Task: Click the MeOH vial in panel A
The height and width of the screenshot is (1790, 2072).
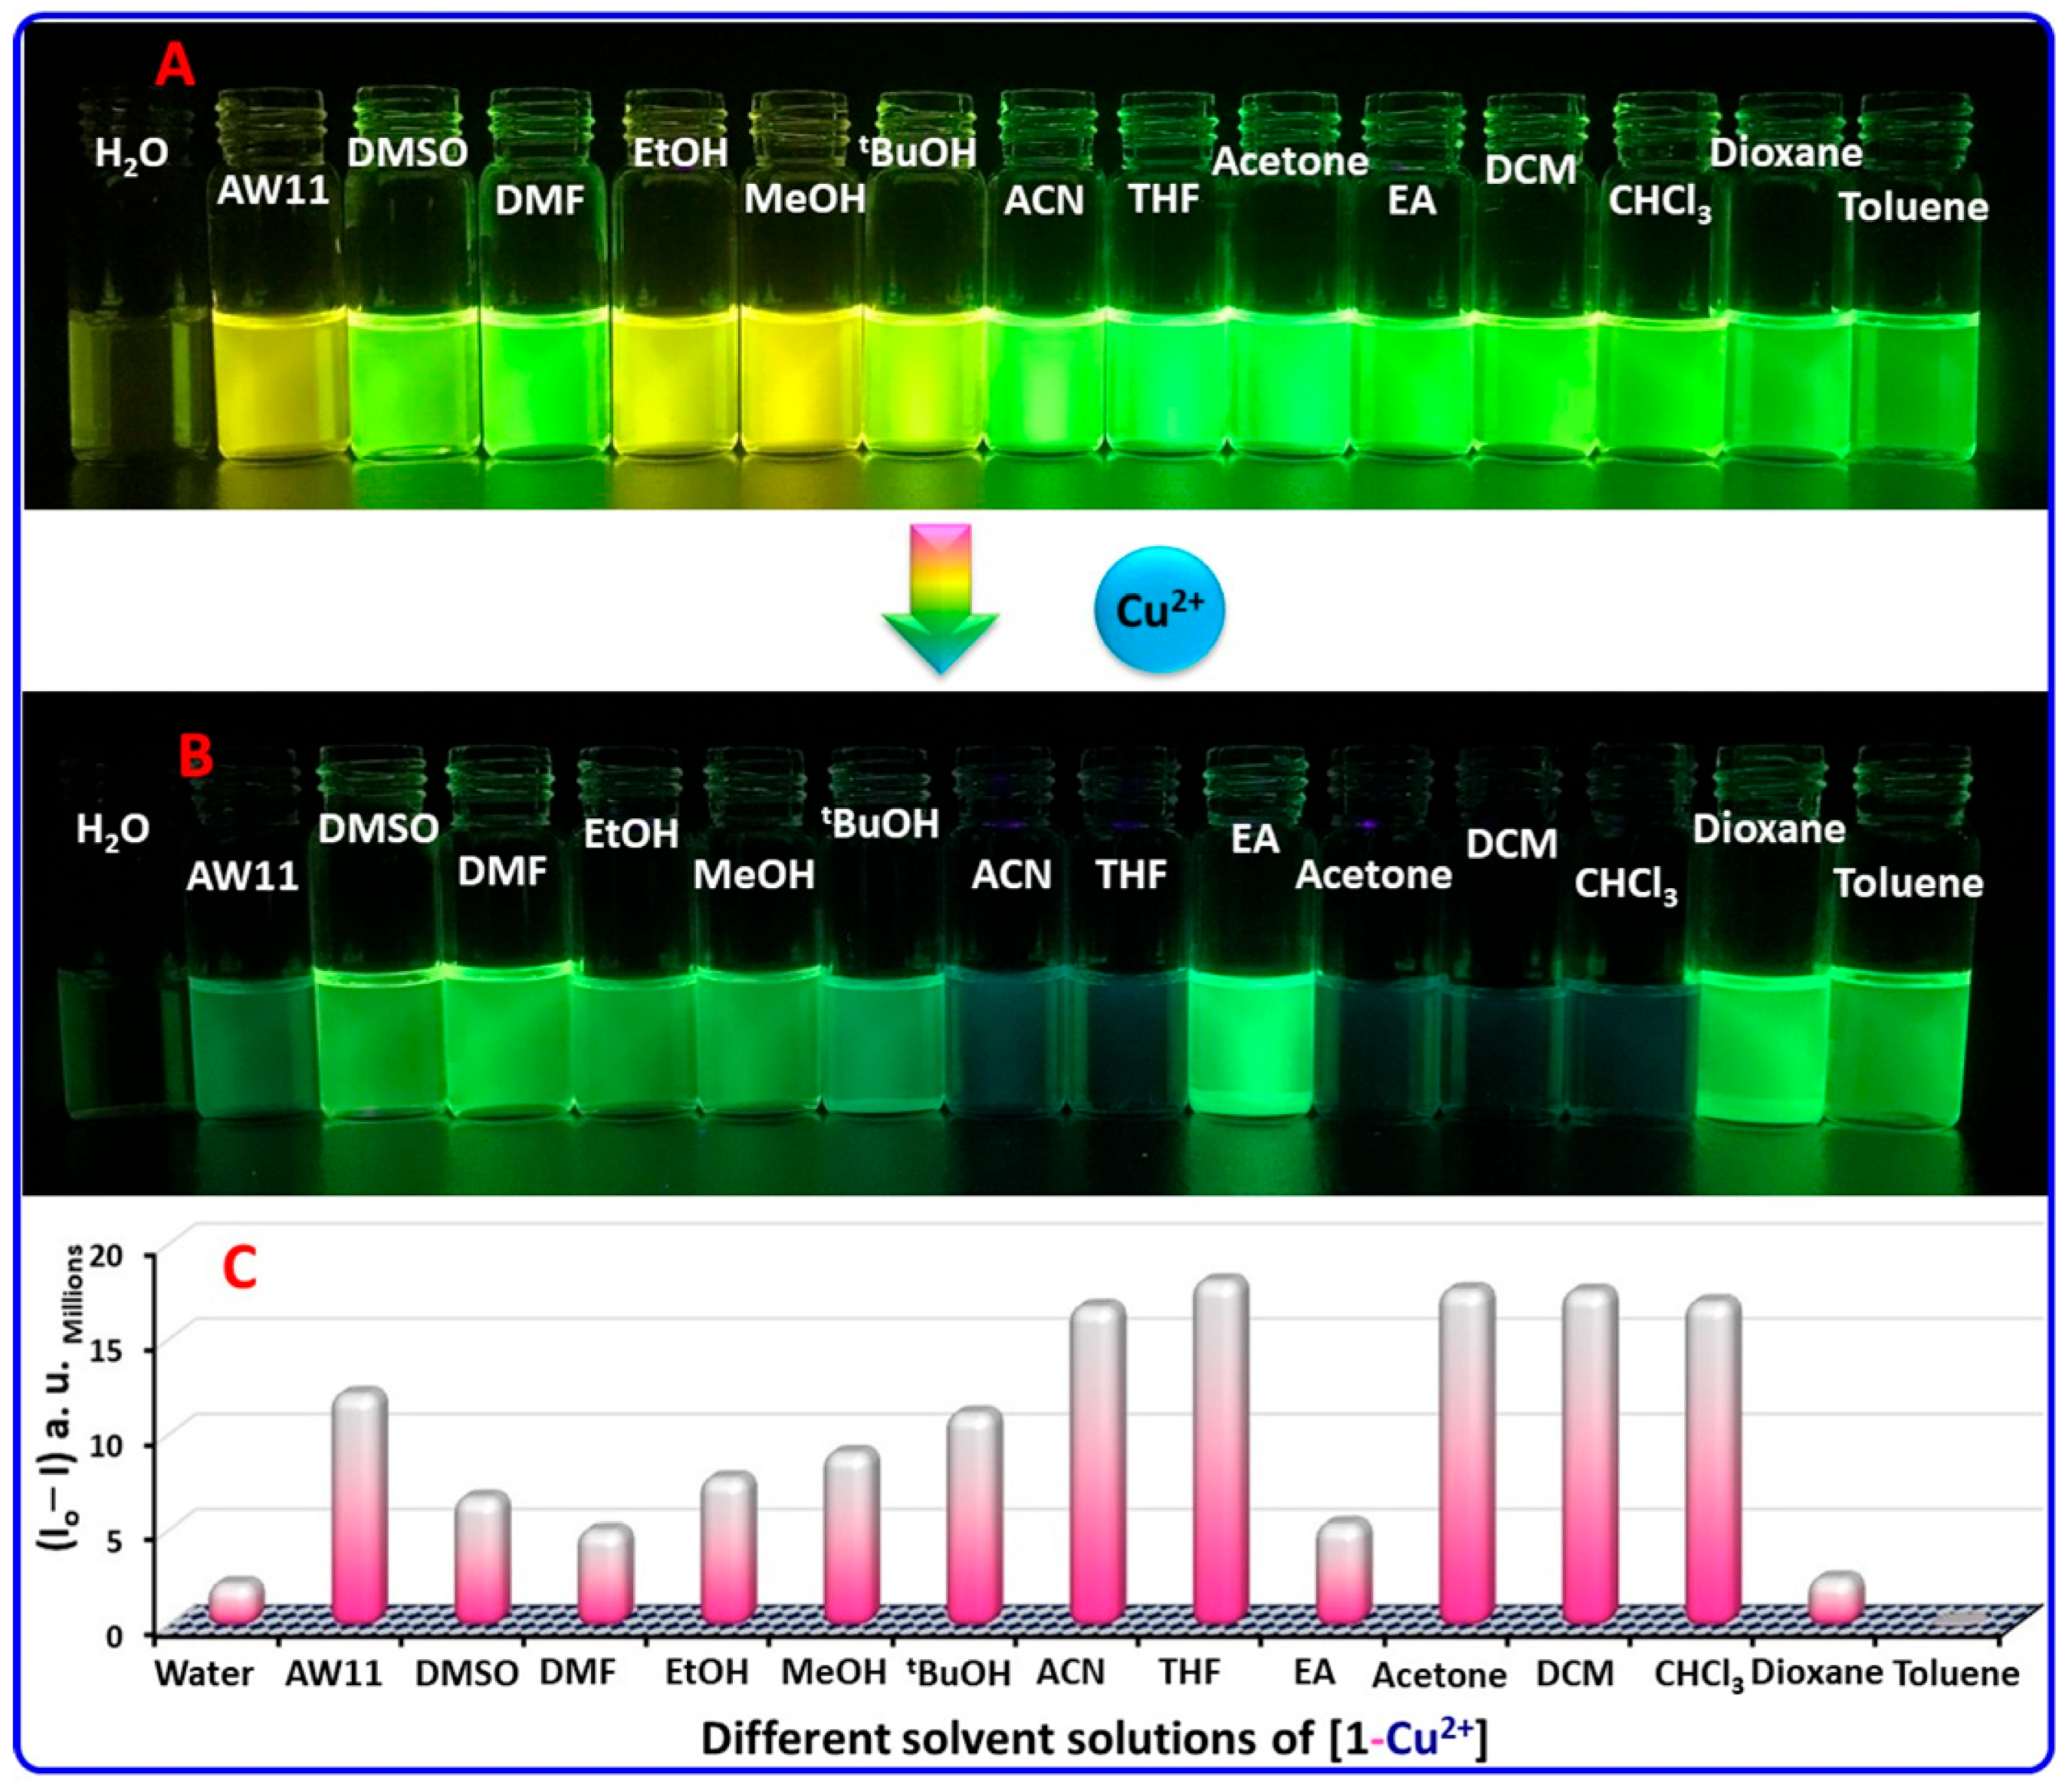Action: tap(803, 380)
